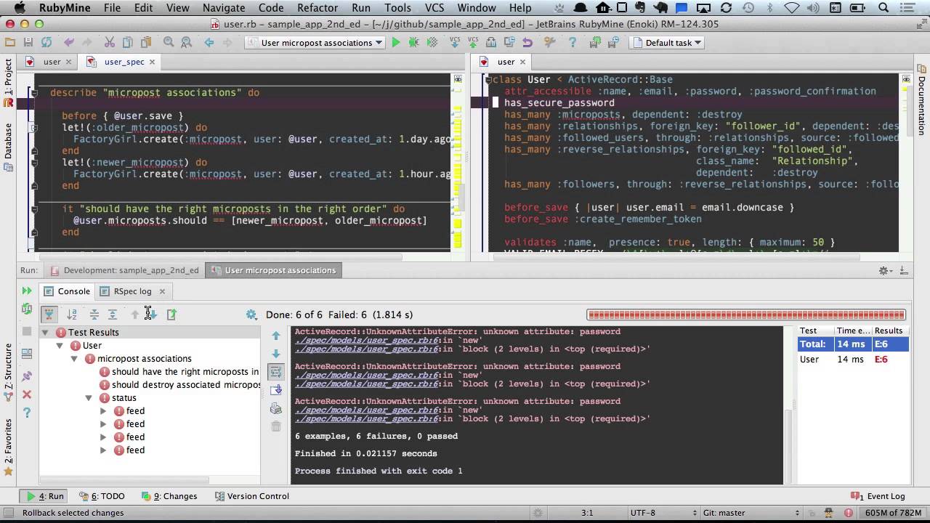
Task: Click the Find magnifier icon
Action: click(x=169, y=43)
